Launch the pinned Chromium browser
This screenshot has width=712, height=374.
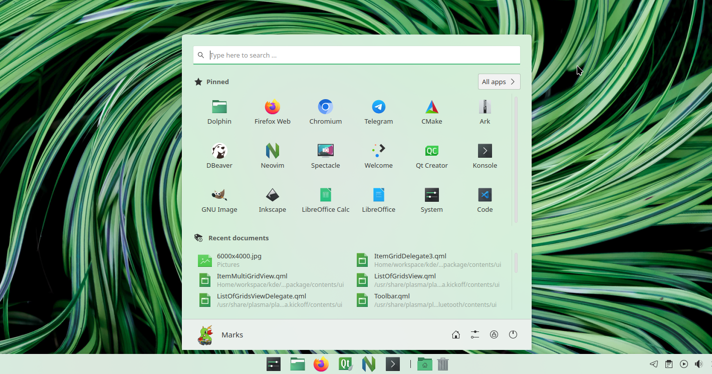point(326,112)
